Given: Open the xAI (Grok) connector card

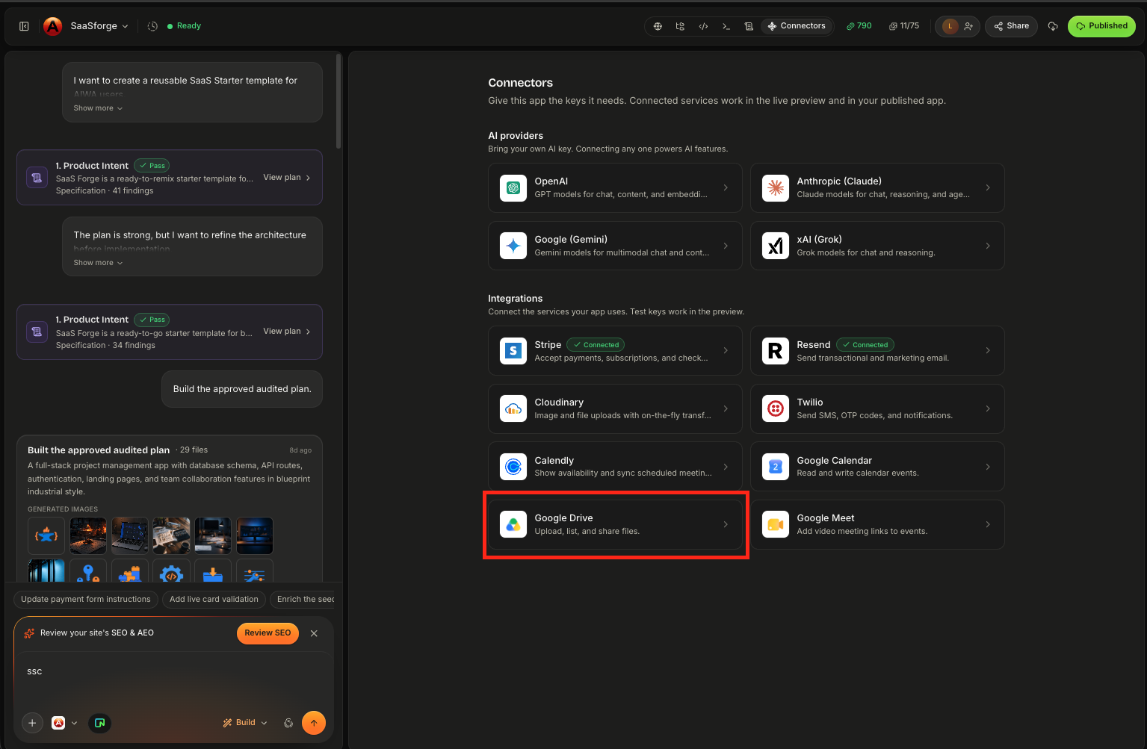Looking at the screenshot, I should pos(877,246).
